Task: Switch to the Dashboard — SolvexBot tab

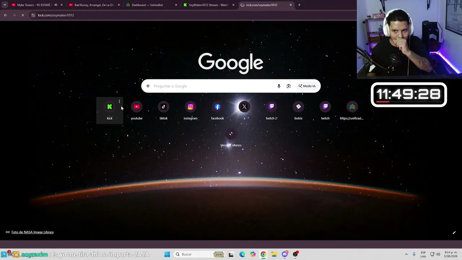Action: click(x=152, y=5)
